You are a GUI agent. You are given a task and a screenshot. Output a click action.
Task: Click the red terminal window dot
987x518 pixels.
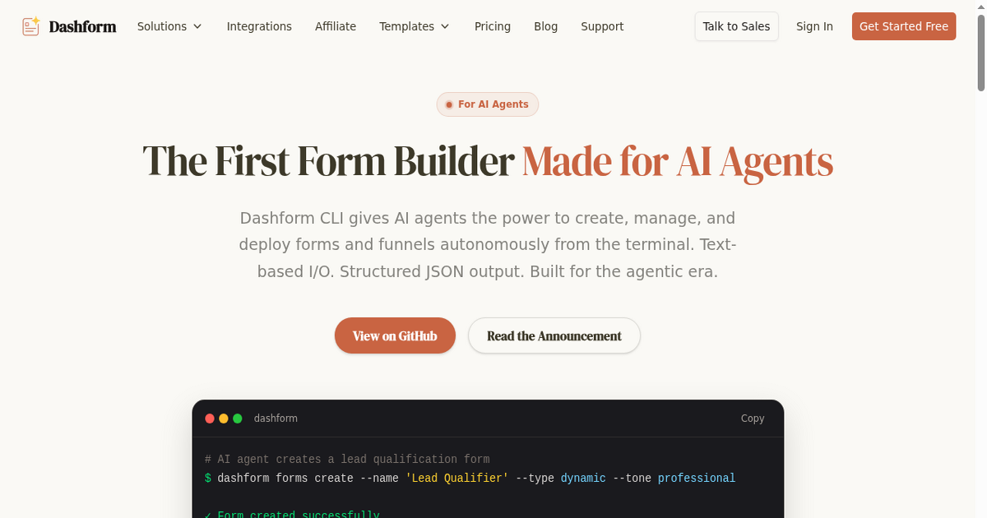(210, 419)
